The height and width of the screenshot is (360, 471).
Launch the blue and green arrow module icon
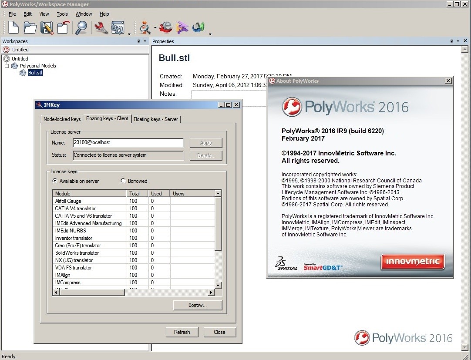[x=198, y=27]
